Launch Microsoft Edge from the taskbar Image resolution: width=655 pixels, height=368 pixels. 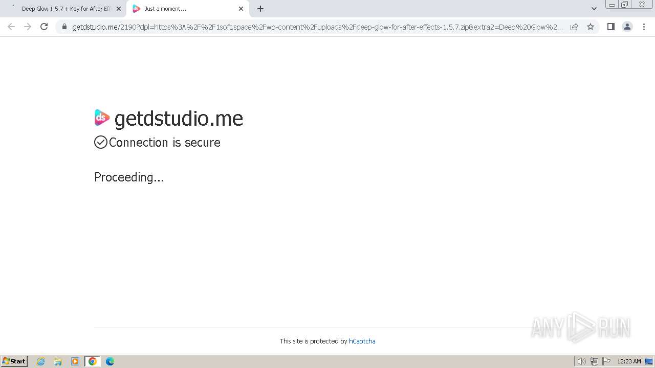(110, 361)
